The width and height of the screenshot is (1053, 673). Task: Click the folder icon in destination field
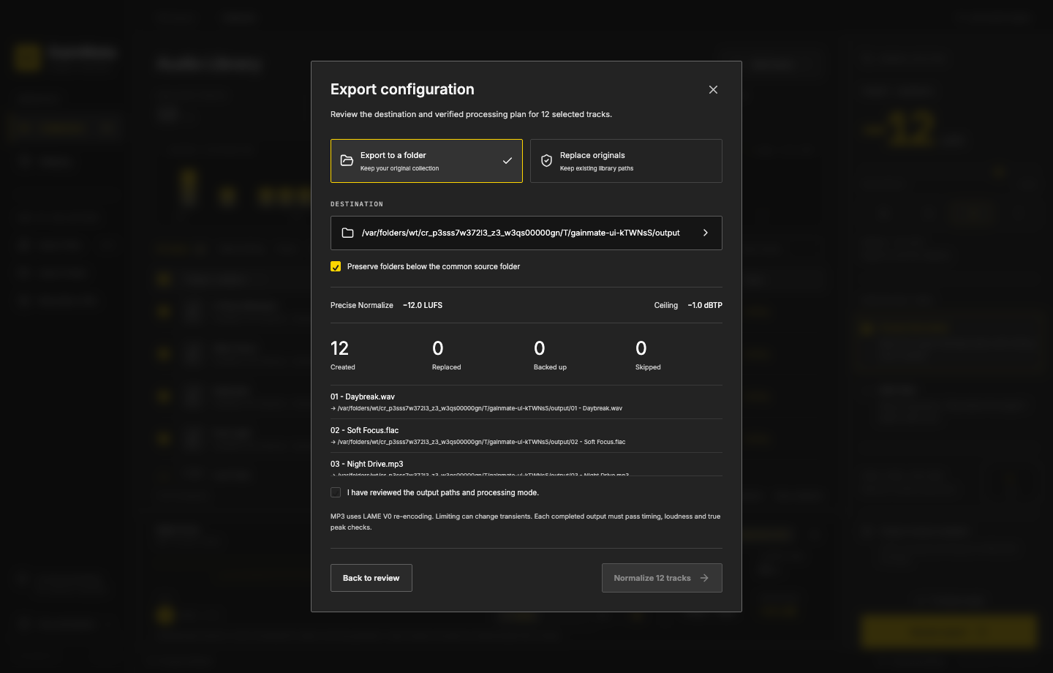348,233
